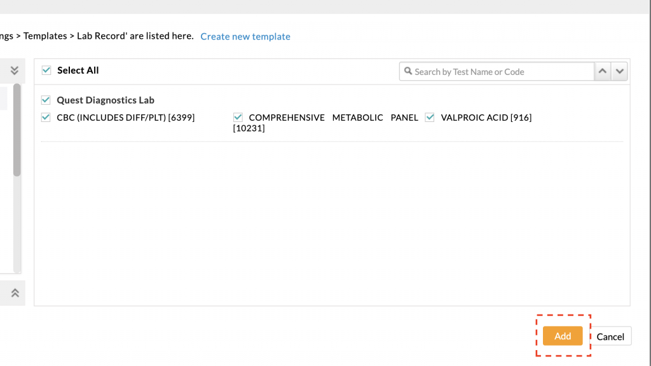
Task: Click the 'Select All' label text
Action: pos(78,71)
